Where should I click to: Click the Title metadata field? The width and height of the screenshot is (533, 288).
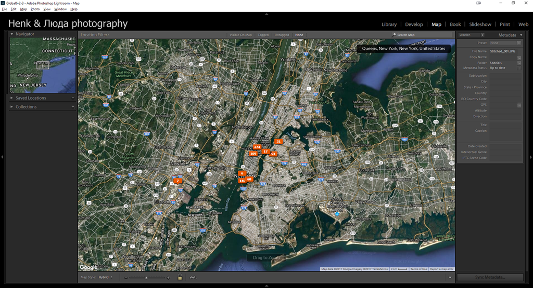pyautogui.click(x=505, y=125)
